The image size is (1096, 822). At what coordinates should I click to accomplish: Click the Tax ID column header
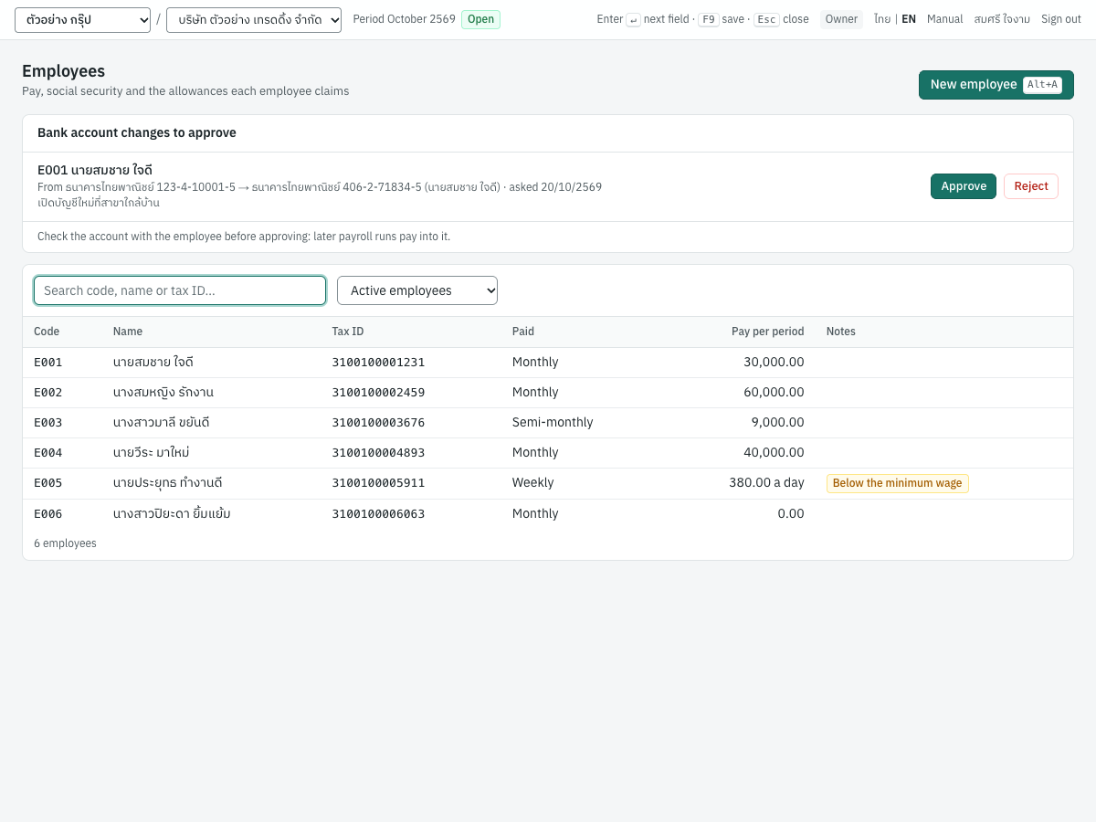click(x=348, y=332)
